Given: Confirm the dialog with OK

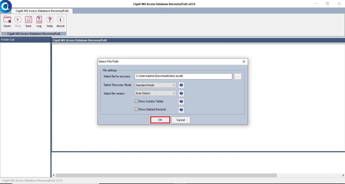Looking at the screenshot, I should click(160, 120).
